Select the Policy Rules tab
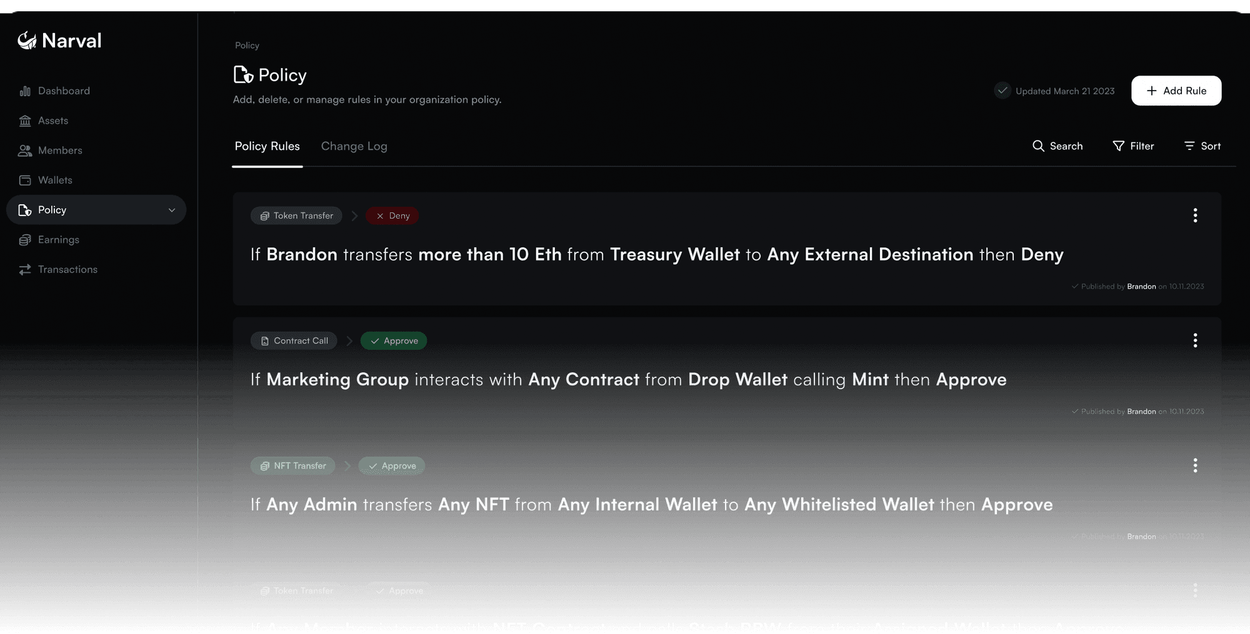This screenshot has width=1250, height=634. 267,146
